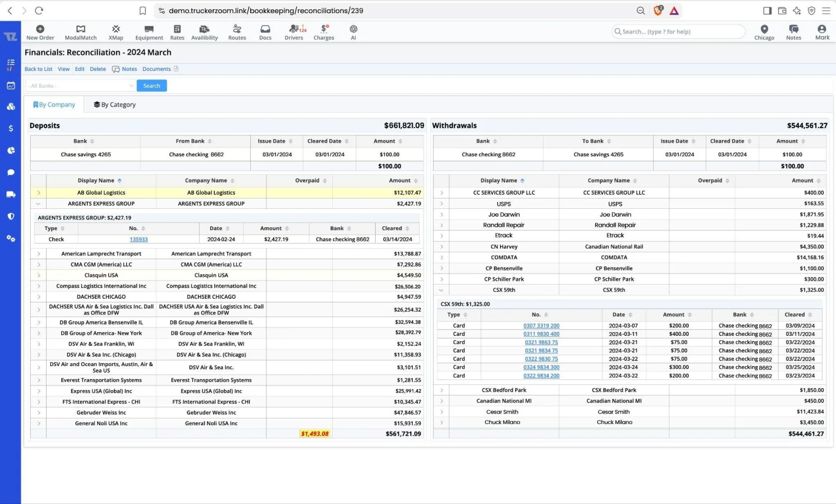Open the calendar sidebar icon

pos(10,86)
